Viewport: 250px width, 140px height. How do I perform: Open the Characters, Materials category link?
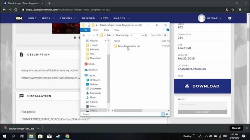[192, 69]
